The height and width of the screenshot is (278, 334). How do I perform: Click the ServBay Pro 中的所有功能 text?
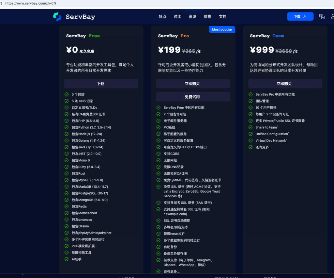click(x=275, y=94)
